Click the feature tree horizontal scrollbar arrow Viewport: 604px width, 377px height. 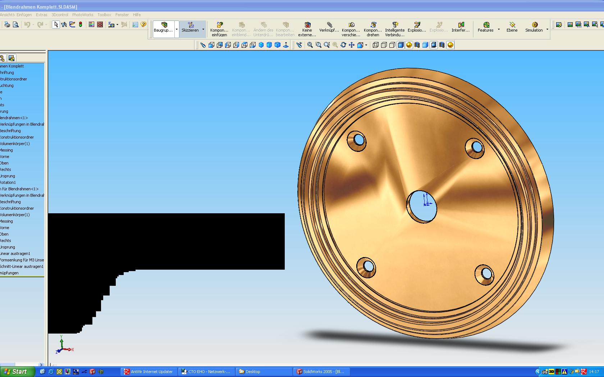(x=41, y=364)
